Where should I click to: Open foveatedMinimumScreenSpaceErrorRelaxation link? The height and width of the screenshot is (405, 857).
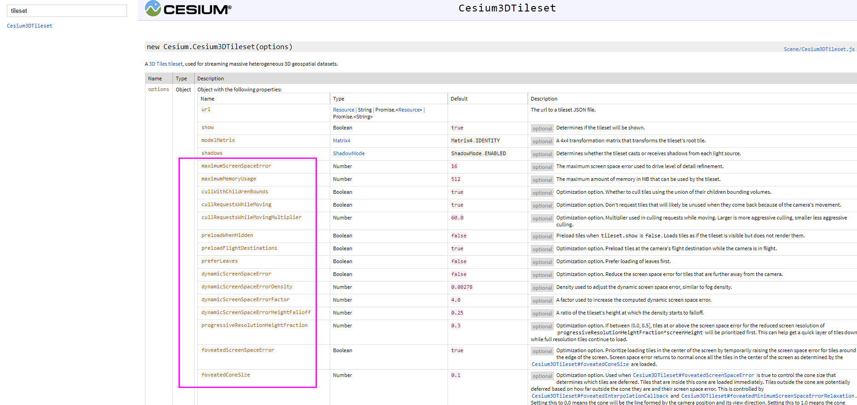tap(767, 396)
